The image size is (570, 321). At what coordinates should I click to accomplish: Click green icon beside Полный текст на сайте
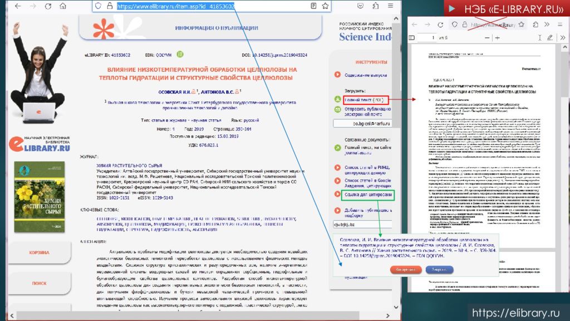coord(337,148)
